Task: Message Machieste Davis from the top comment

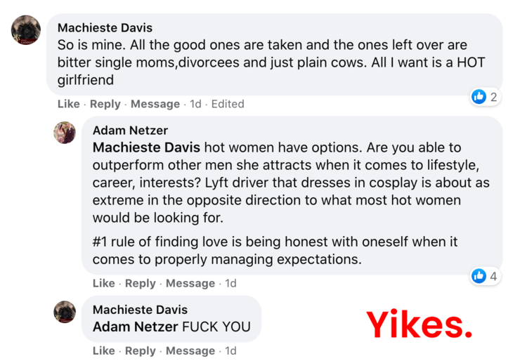Action: pyautogui.click(x=155, y=104)
